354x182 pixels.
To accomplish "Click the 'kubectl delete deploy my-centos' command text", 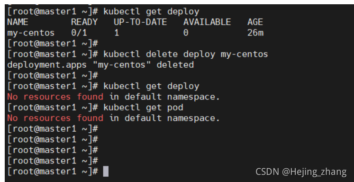I will coord(186,54).
